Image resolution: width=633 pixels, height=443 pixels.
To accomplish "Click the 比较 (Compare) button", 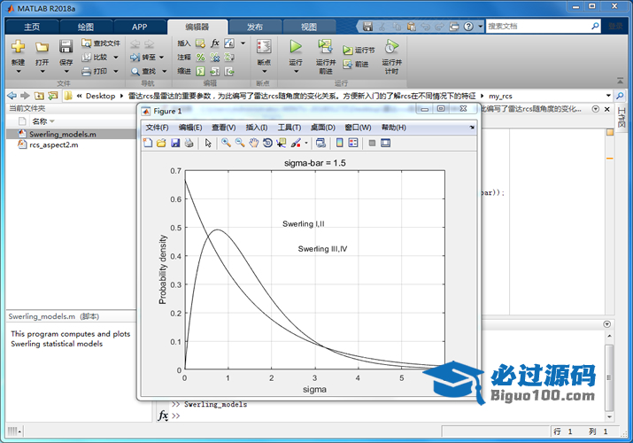I will (96, 57).
